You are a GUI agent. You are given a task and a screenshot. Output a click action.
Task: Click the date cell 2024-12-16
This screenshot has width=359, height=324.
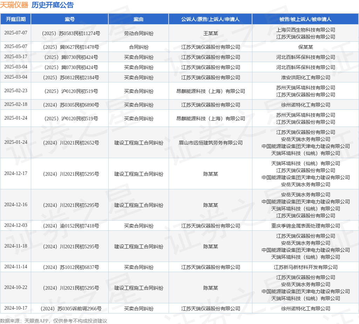click(15, 204)
